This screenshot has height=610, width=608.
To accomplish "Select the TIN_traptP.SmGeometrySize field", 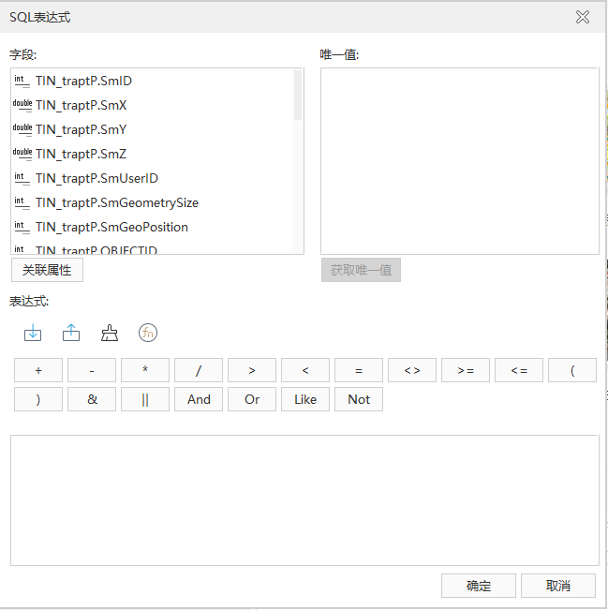I will coord(116,202).
